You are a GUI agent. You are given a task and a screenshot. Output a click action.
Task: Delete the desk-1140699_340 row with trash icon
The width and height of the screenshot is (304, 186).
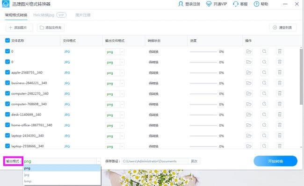point(280,114)
